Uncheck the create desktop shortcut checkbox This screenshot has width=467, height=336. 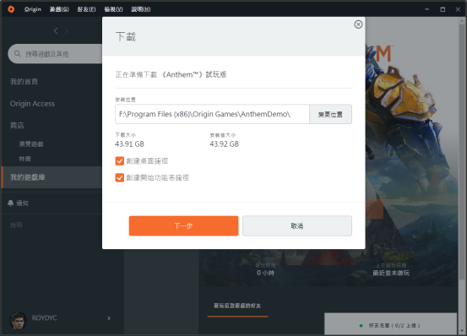[119, 161]
